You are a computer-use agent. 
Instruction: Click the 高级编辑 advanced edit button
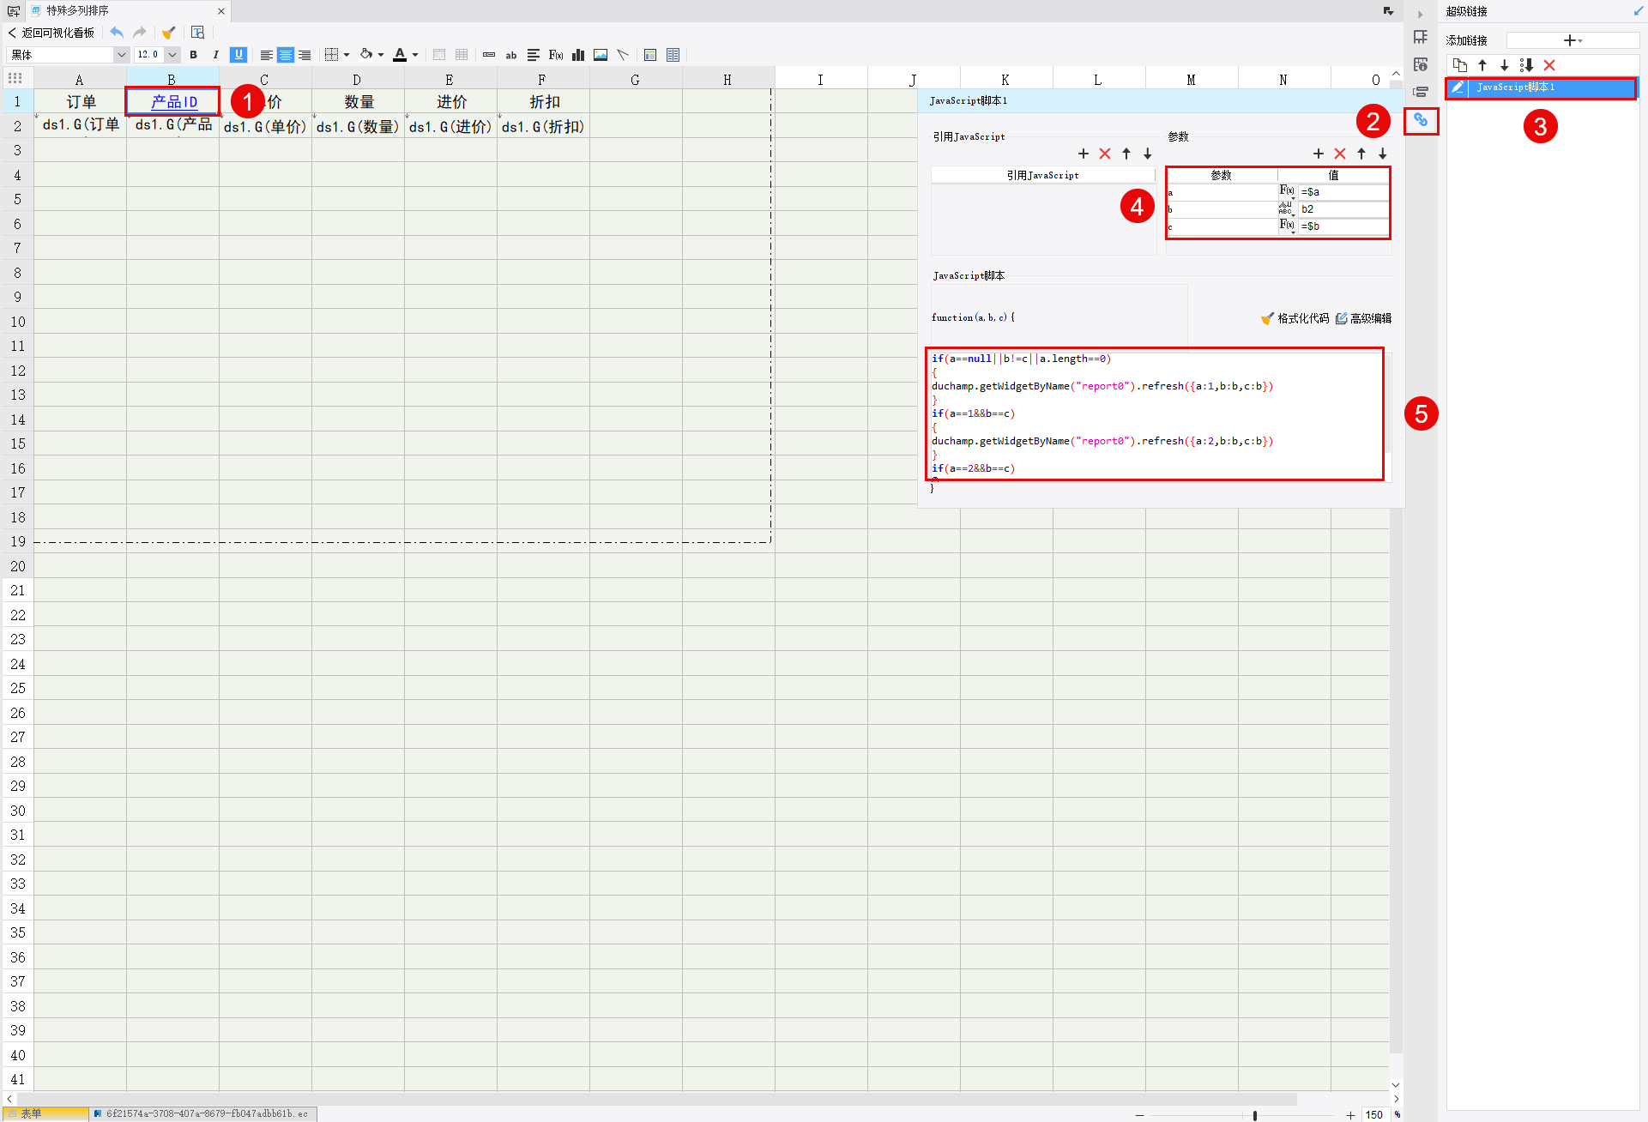click(1364, 318)
